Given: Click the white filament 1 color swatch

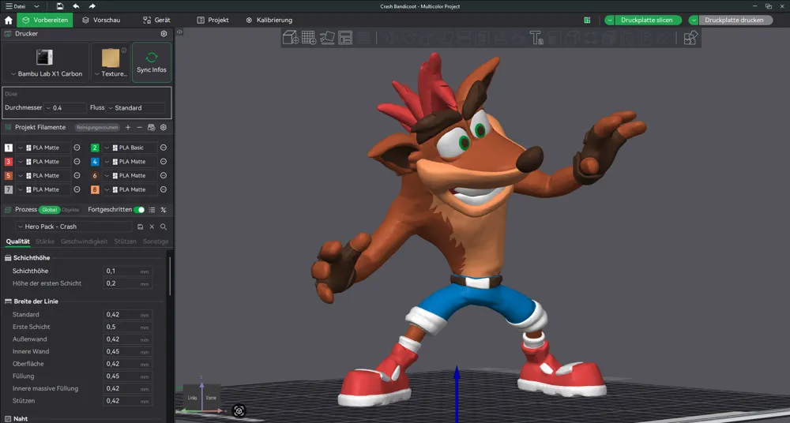Looking at the screenshot, I should tap(9, 148).
